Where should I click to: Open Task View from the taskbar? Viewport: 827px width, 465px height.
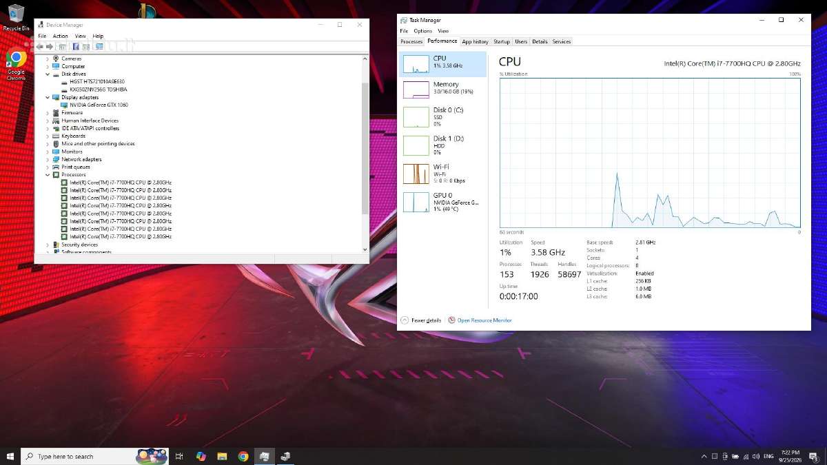(179, 456)
